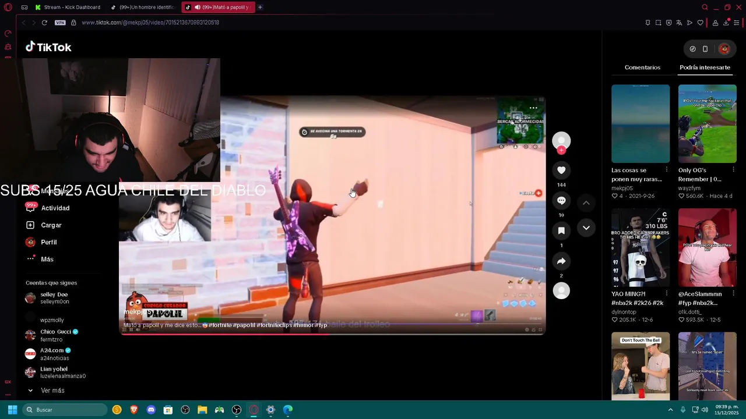Open translate page icon
This screenshot has width=746, height=419.
pos(679,23)
